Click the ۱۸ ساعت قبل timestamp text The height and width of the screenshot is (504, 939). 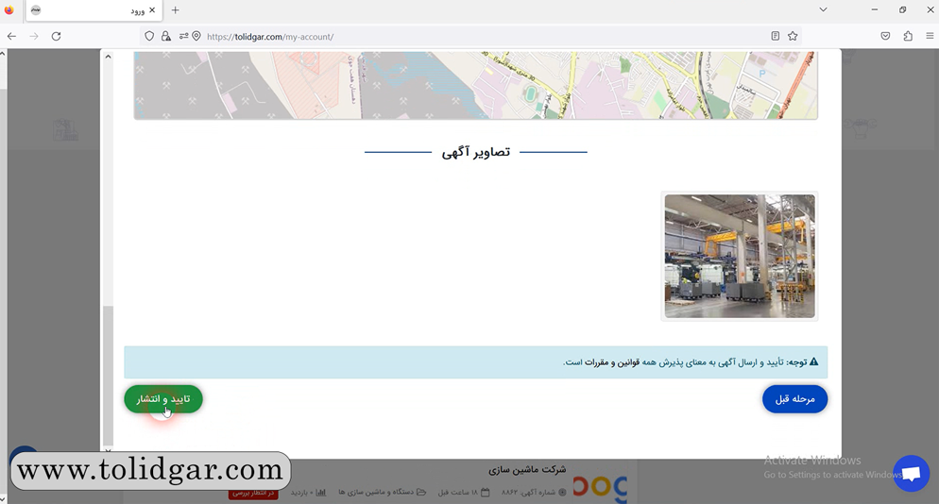(x=458, y=493)
